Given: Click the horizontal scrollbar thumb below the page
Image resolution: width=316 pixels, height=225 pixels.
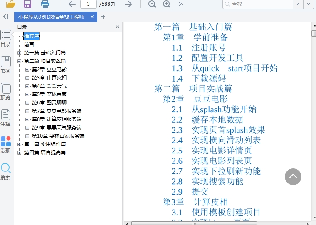Looking at the screenshot, I should click(x=194, y=223).
